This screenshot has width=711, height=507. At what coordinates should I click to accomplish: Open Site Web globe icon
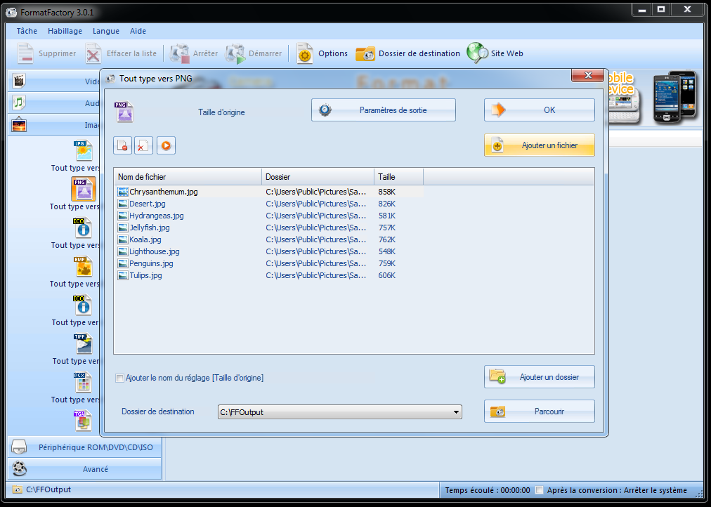click(x=476, y=53)
